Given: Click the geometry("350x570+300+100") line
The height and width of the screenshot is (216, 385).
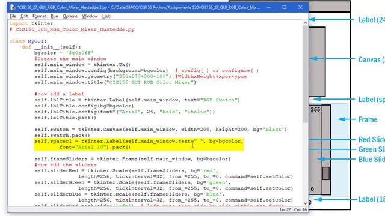Looking at the screenshot, I should click(103, 76).
